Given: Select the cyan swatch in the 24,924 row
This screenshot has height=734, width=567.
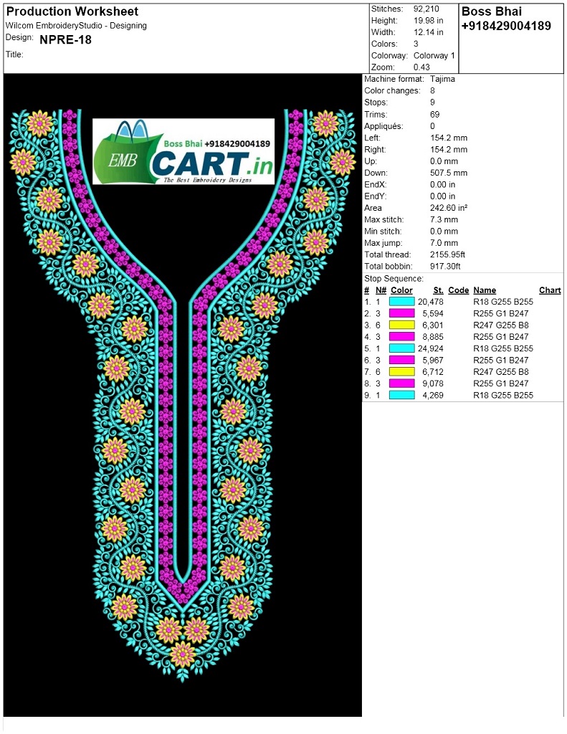Looking at the screenshot, I should (401, 349).
